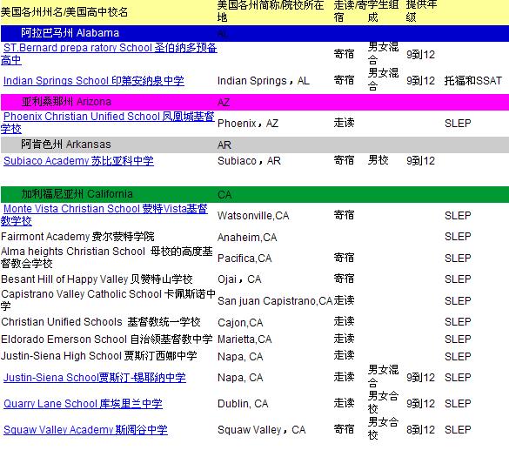This screenshot has width=509, height=457.
Task: Click Capistrano Valley Catholic School name
Action: pos(108,299)
